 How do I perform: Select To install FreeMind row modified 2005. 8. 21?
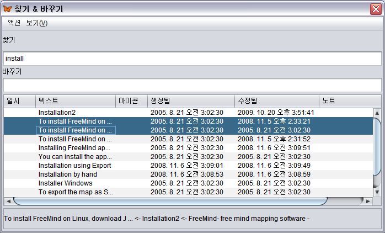[x=188, y=130]
